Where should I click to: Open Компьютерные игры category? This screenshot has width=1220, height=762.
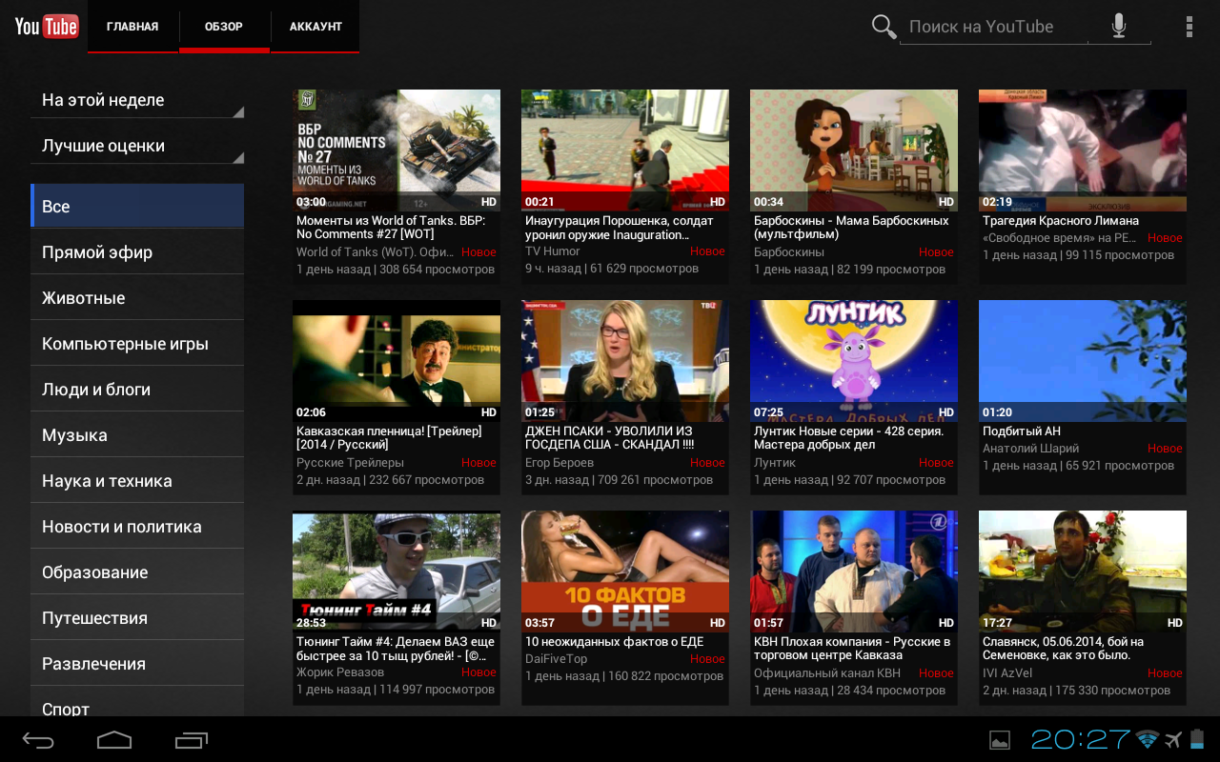[137, 344]
